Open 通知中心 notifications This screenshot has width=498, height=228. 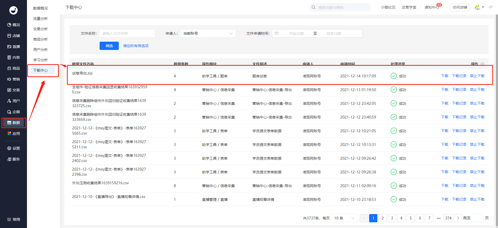coord(432,7)
